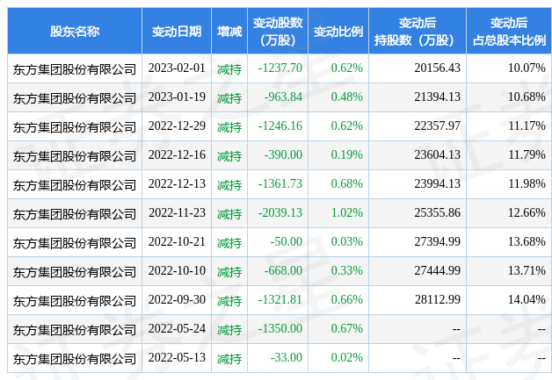Click the 变动后占总股本比例 column header
552x380 pixels.
click(x=509, y=32)
